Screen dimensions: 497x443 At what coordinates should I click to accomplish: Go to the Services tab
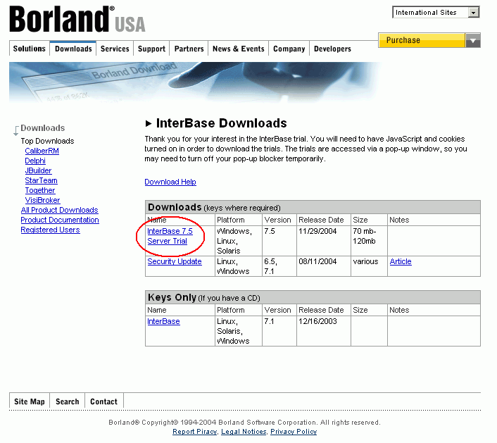coord(115,49)
